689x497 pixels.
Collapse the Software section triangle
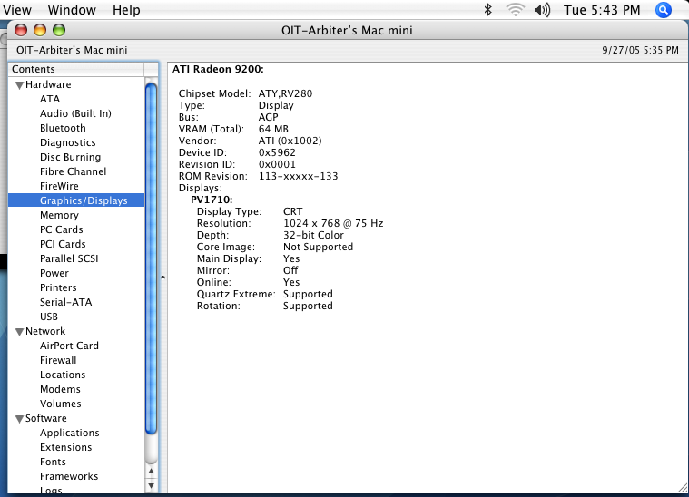pos(19,419)
